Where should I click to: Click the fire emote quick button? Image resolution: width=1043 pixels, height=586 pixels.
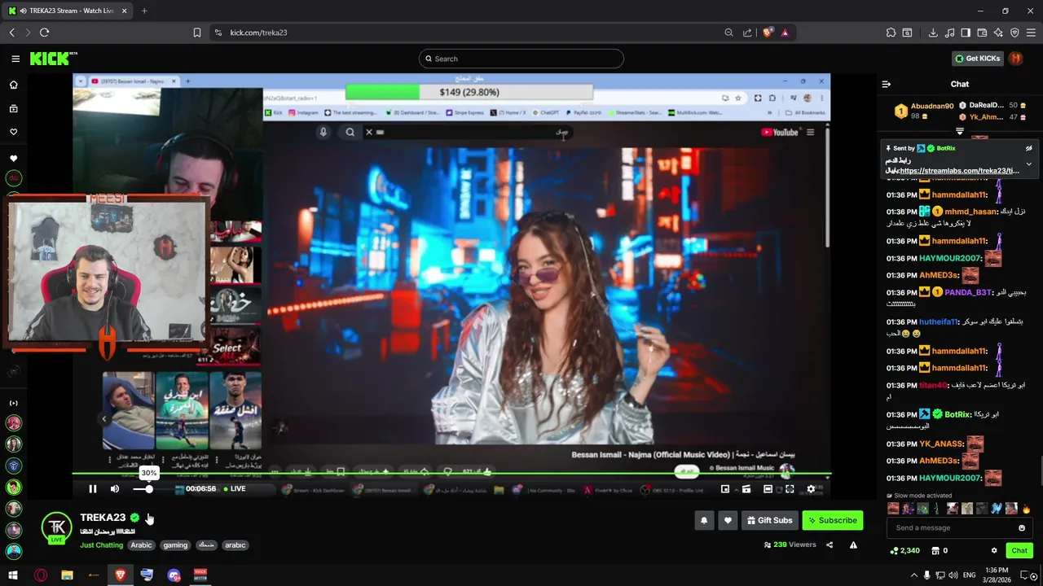(1026, 509)
